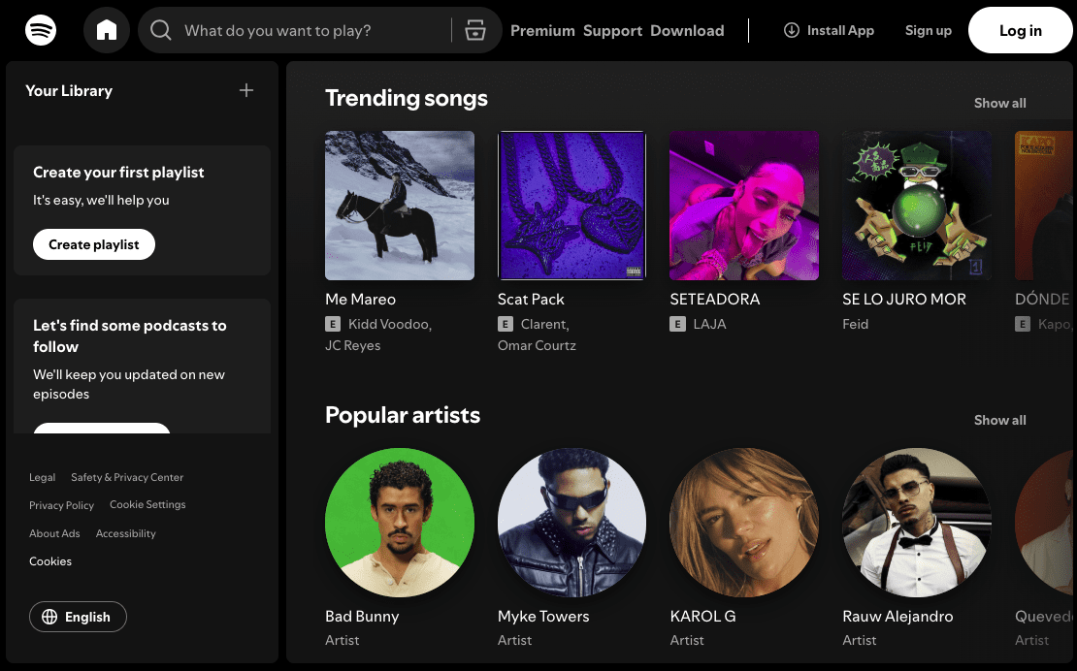Screen dimensions: 1077x671
Task: Click the Sign up button
Action: 928,30
